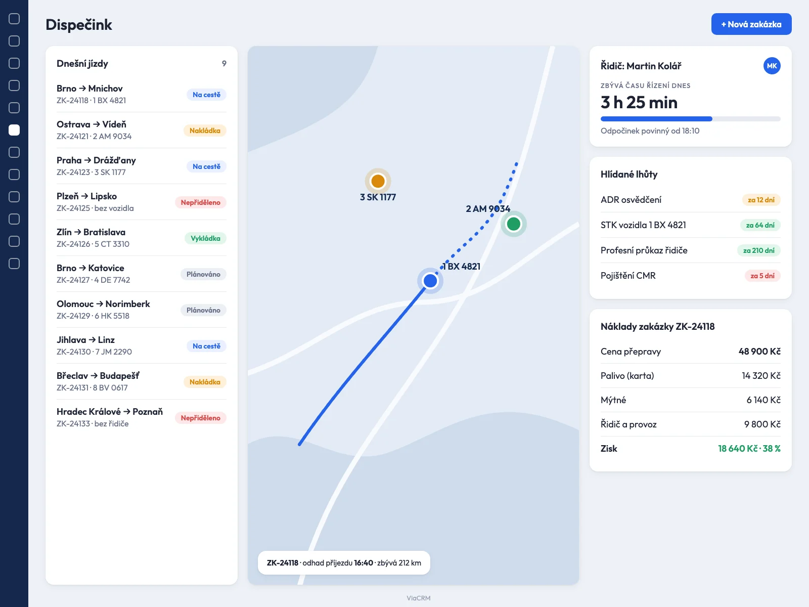Click the 3 h 25 min remaining time

(x=639, y=102)
